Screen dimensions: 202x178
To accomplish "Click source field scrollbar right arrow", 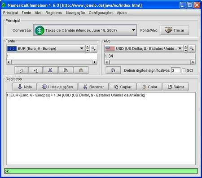I will point(95,62).
